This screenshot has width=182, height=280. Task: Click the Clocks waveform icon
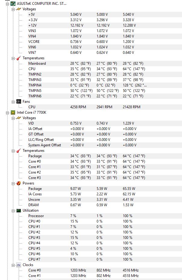tap(19, 265)
